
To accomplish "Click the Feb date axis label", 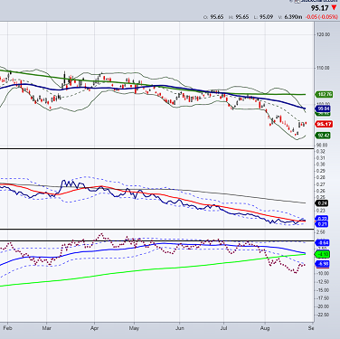I will point(7,328).
